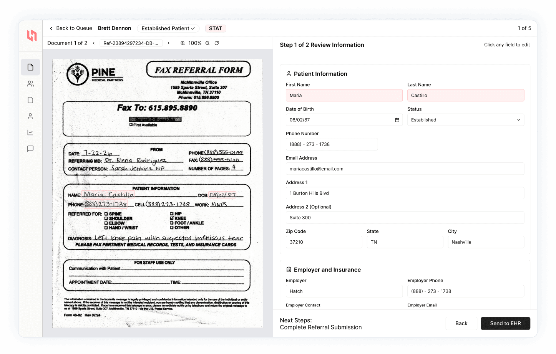Open the single person icon in the sidebar
The image size is (556, 354).
[30, 116]
